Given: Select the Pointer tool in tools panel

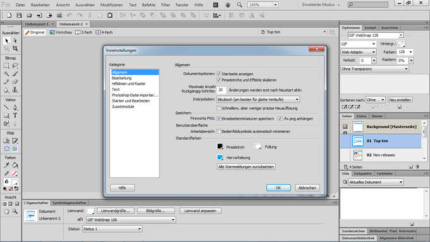Looking at the screenshot, I should 6,41.
